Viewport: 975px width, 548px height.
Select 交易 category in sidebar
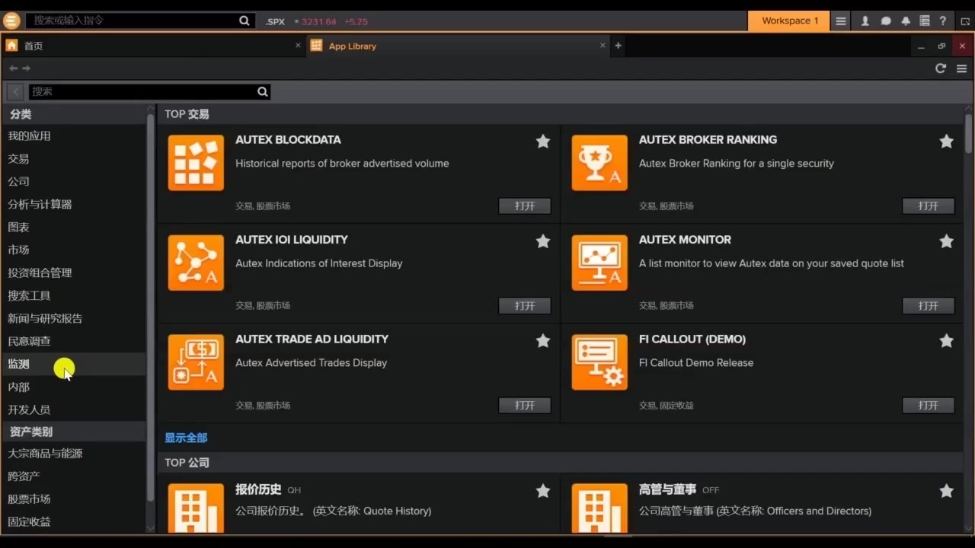pos(72,158)
